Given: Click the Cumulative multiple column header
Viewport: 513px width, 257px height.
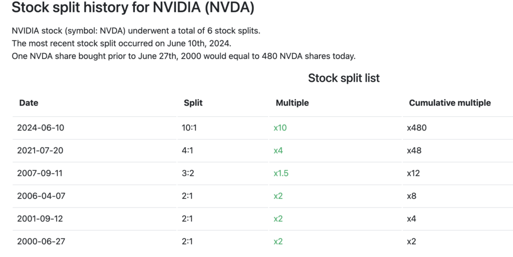Looking at the screenshot, I should [449, 103].
